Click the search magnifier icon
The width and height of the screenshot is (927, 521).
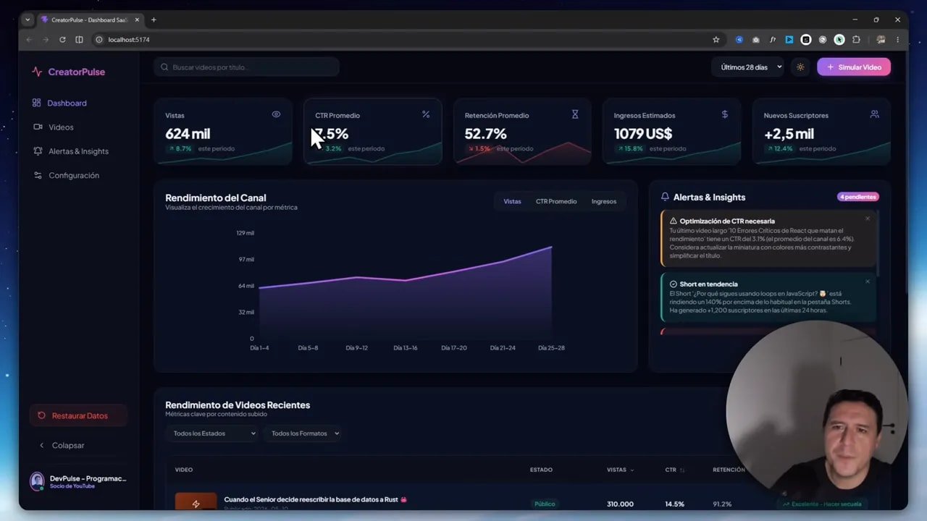[165, 67]
